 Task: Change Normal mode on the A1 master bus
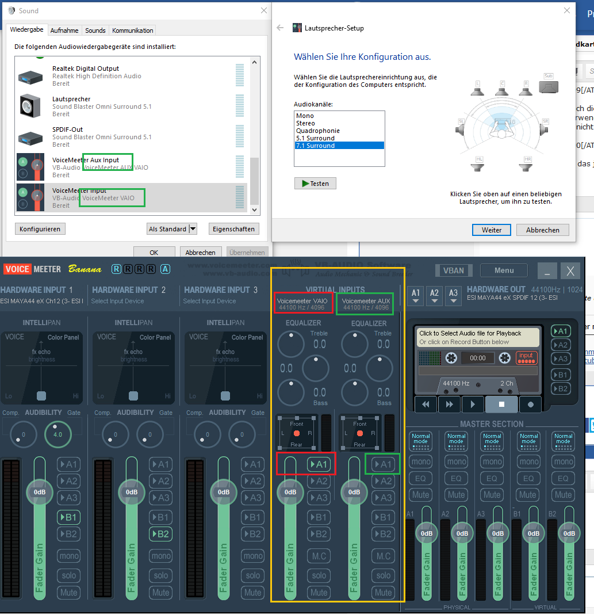tap(421, 442)
